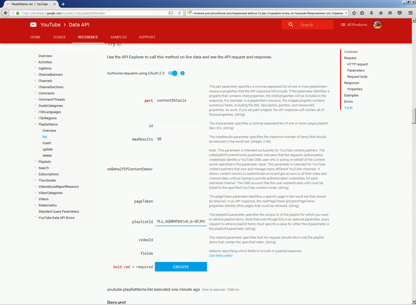Expand the Videos tree node
This screenshot has height=305, width=416.
35,199
